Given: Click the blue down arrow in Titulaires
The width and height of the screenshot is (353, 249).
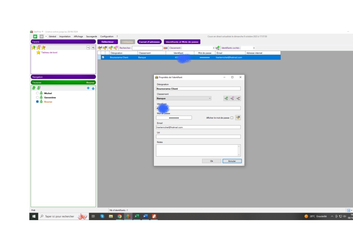Looking at the screenshot, I should coord(93,88).
